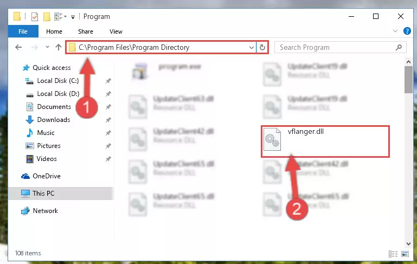Screen dimensions: 417x264
Task: Expand the ribbon with the chevron
Action: [x=395, y=31]
